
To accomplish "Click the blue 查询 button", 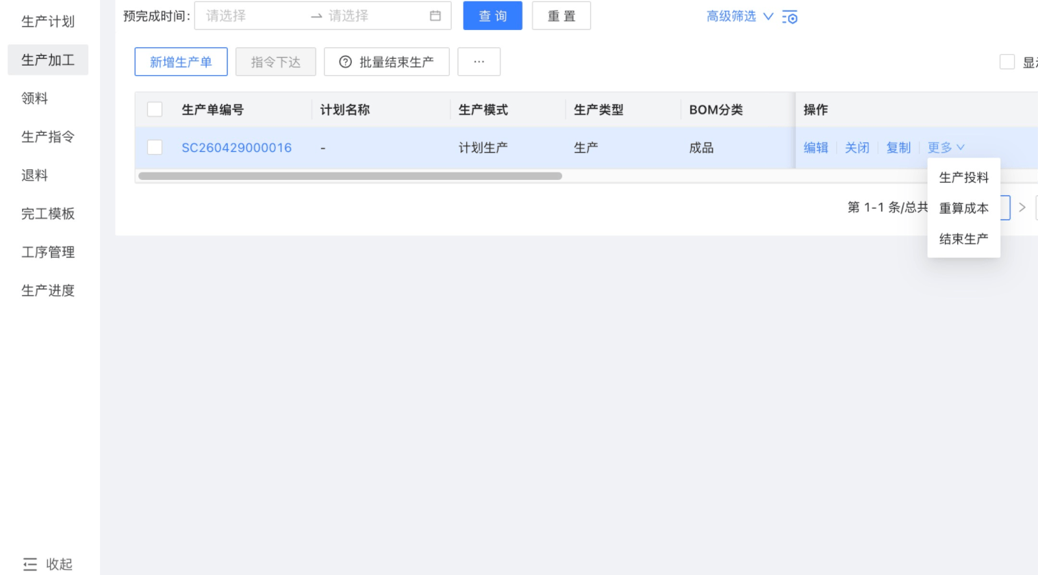I will [492, 16].
